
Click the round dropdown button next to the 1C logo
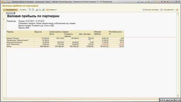5,2
